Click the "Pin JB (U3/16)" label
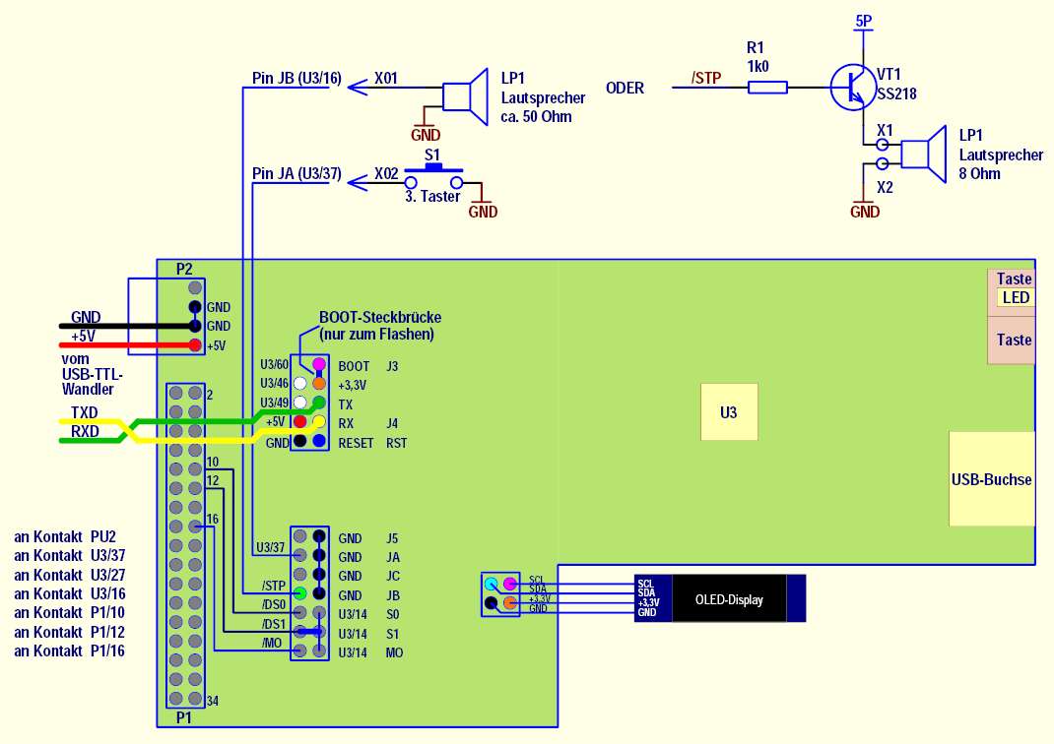The height and width of the screenshot is (744, 1054). click(x=296, y=79)
